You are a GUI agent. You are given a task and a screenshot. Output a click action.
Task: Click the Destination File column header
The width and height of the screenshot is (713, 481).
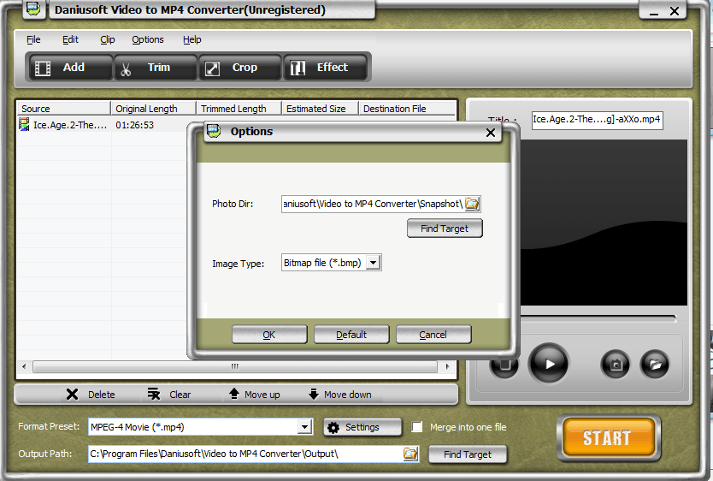pos(407,109)
